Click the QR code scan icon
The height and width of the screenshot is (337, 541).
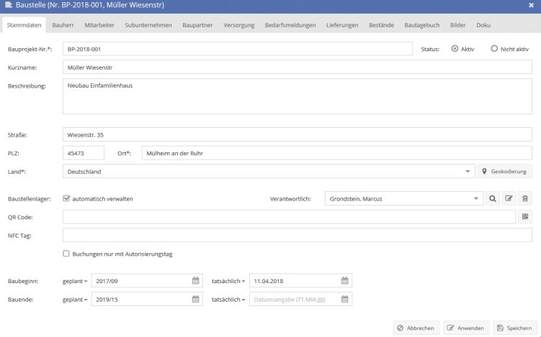[x=525, y=216]
